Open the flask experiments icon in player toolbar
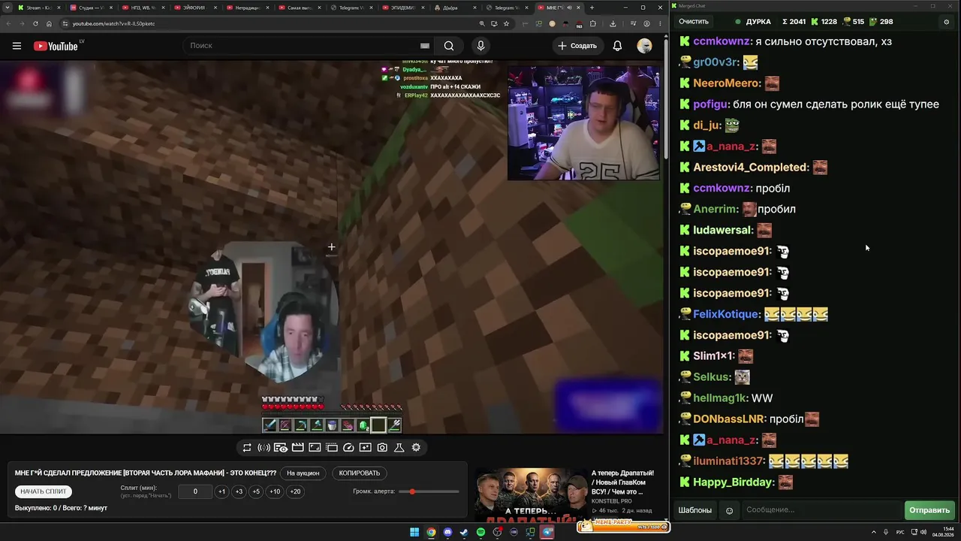This screenshot has width=961, height=541. coord(399,448)
